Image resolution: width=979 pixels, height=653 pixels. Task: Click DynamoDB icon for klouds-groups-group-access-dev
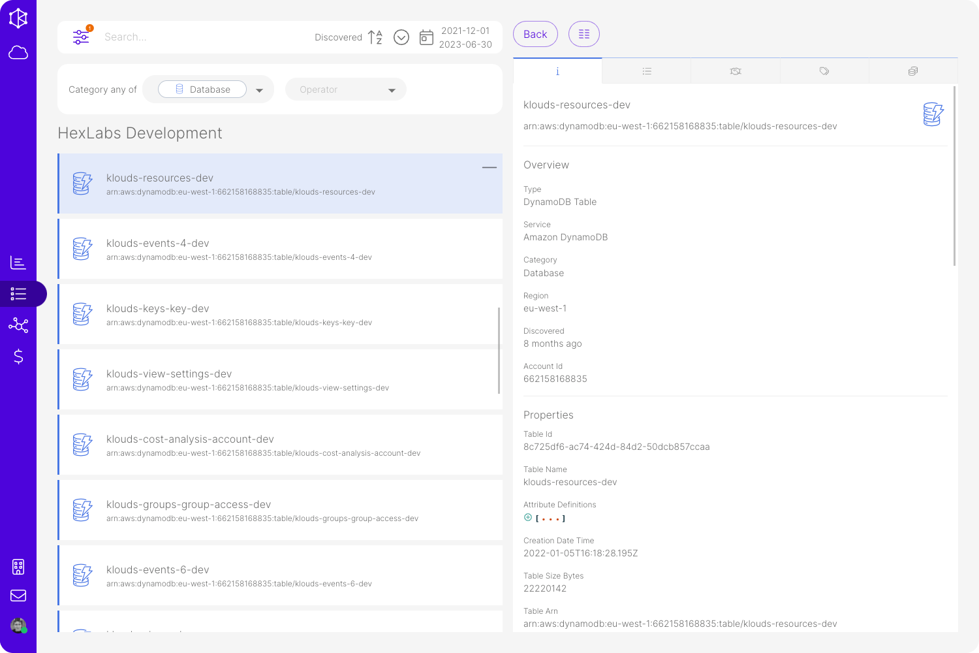[x=82, y=510]
